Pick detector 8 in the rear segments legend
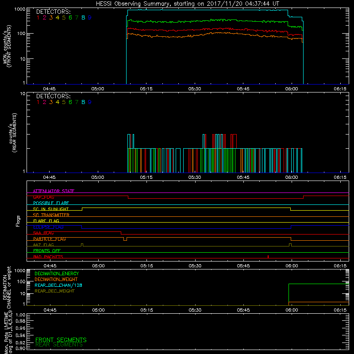Screen dimensions: 354x354 coord(83,102)
